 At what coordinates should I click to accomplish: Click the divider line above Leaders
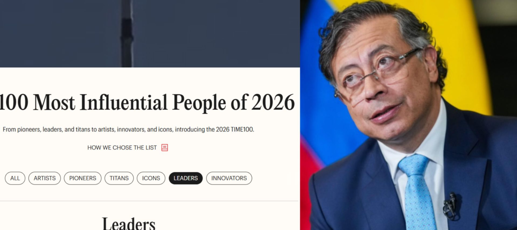(x=149, y=201)
